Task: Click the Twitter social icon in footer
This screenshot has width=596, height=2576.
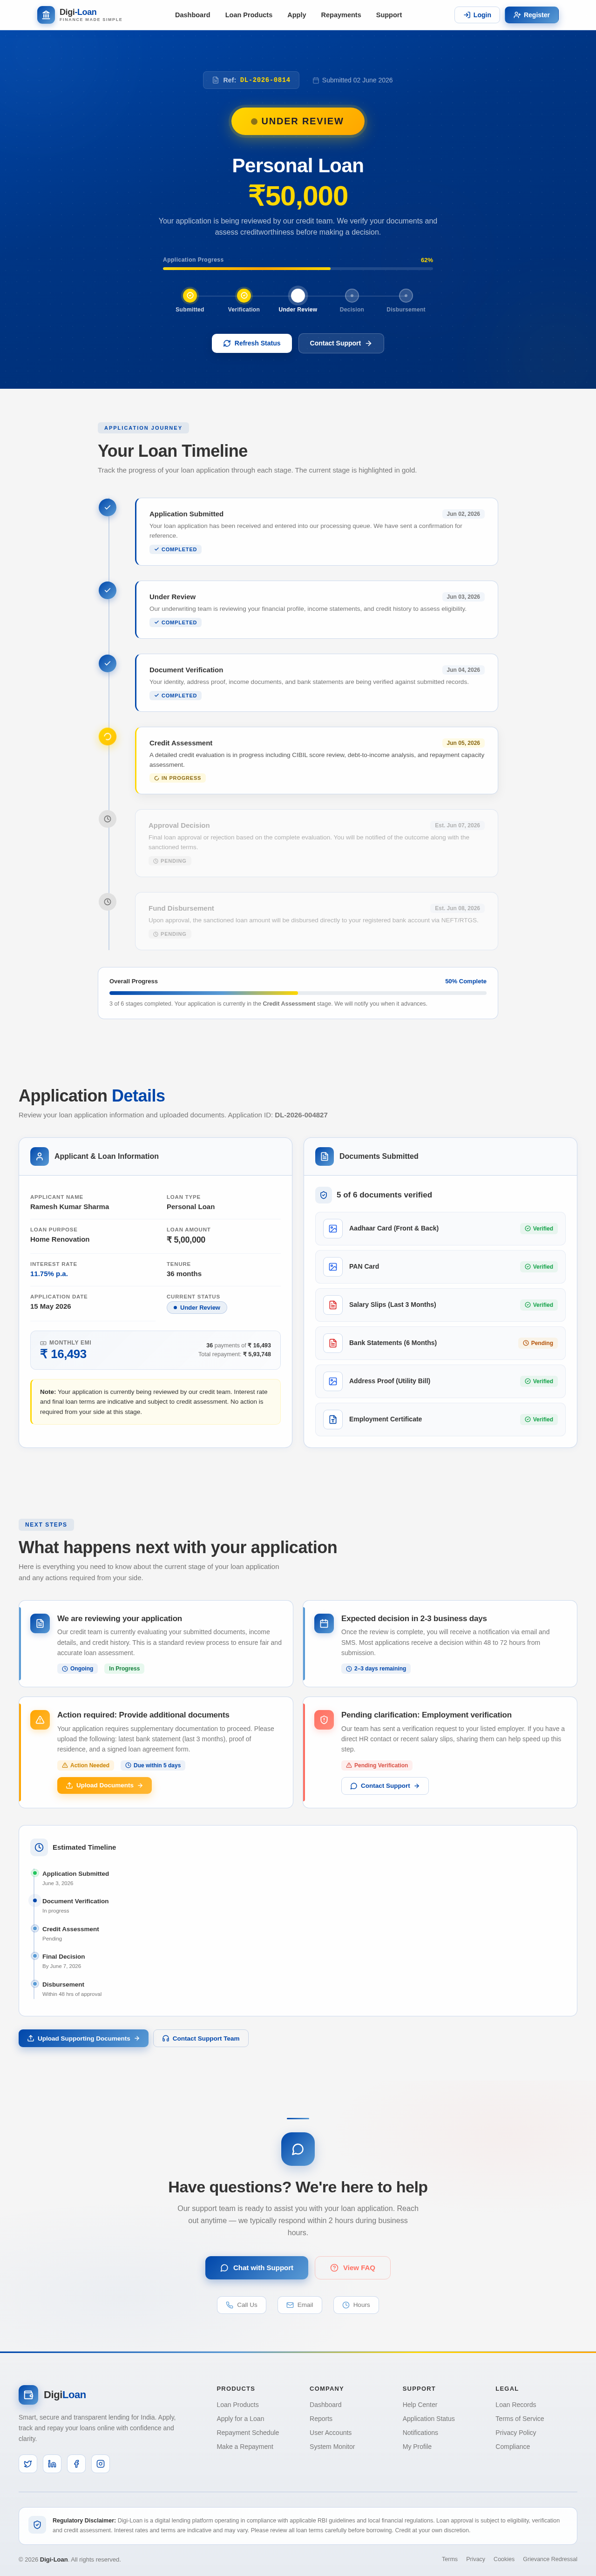Action: tap(28, 2464)
